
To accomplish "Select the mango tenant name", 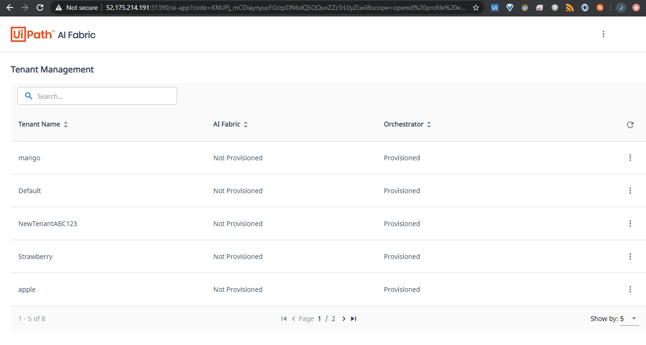I will pos(29,158).
